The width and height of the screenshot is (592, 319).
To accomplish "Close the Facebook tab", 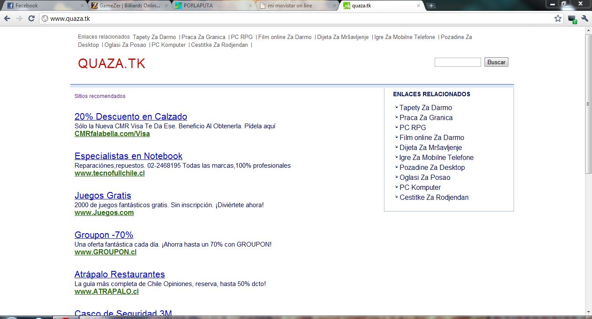I will pos(82,6).
